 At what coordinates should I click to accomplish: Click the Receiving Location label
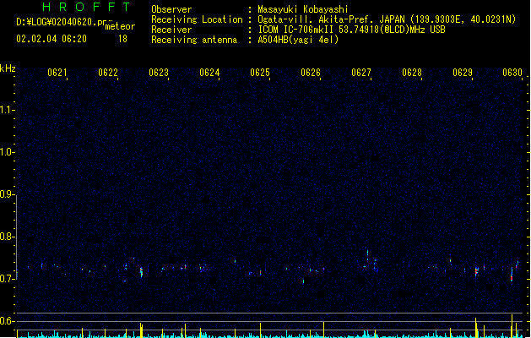point(197,19)
